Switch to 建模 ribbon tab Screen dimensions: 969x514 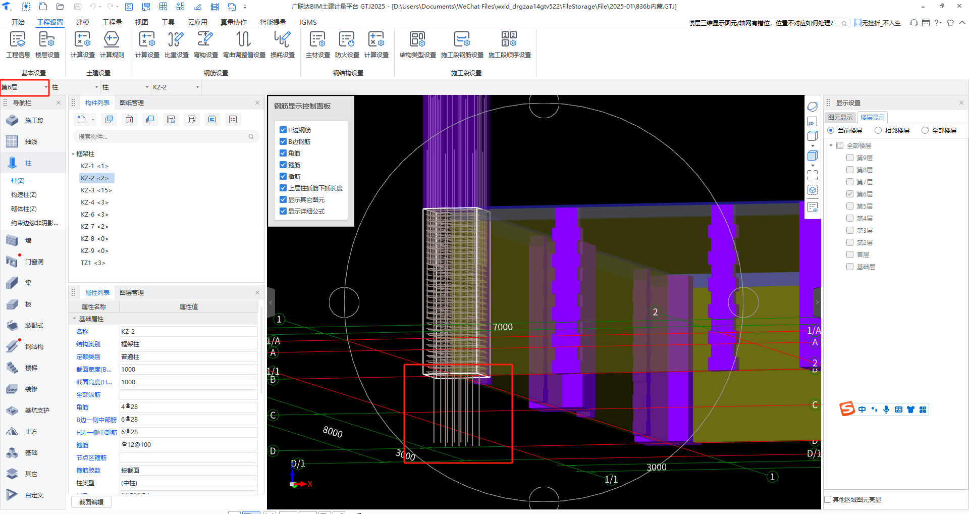[x=83, y=22]
